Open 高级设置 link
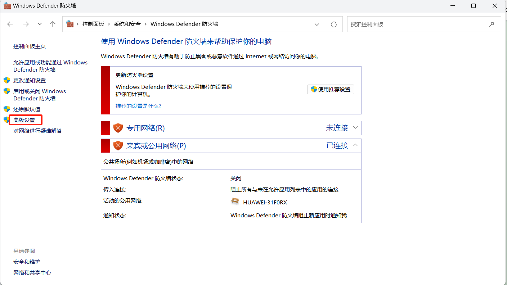507x285 pixels. 24,120
